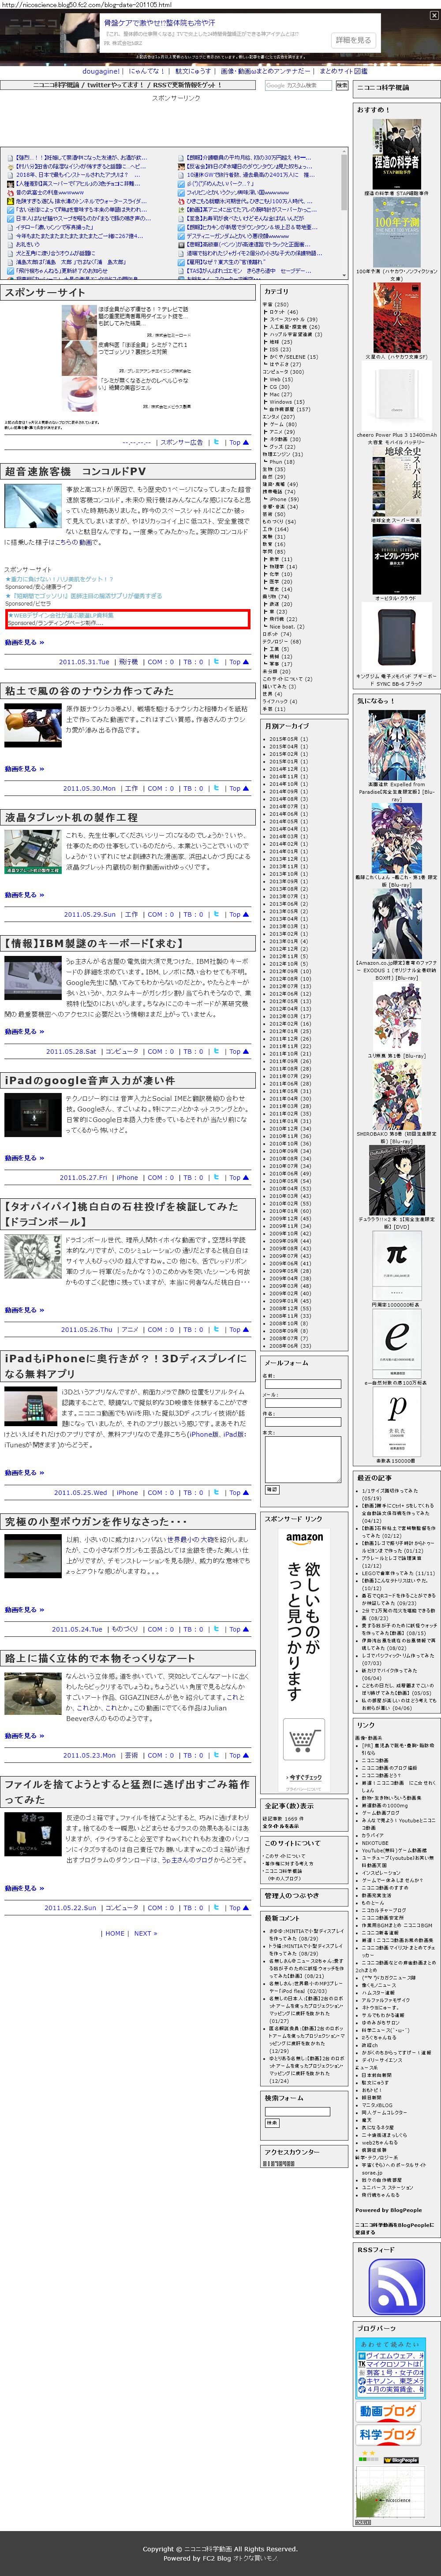Focus the Google カスタム検索 input field
The image size is (441, 2576).
point(298,86)
